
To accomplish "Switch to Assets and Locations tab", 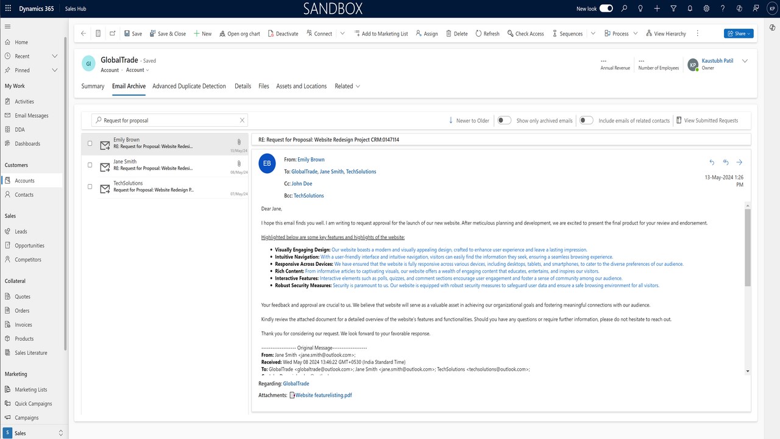I will pos(301,86).
